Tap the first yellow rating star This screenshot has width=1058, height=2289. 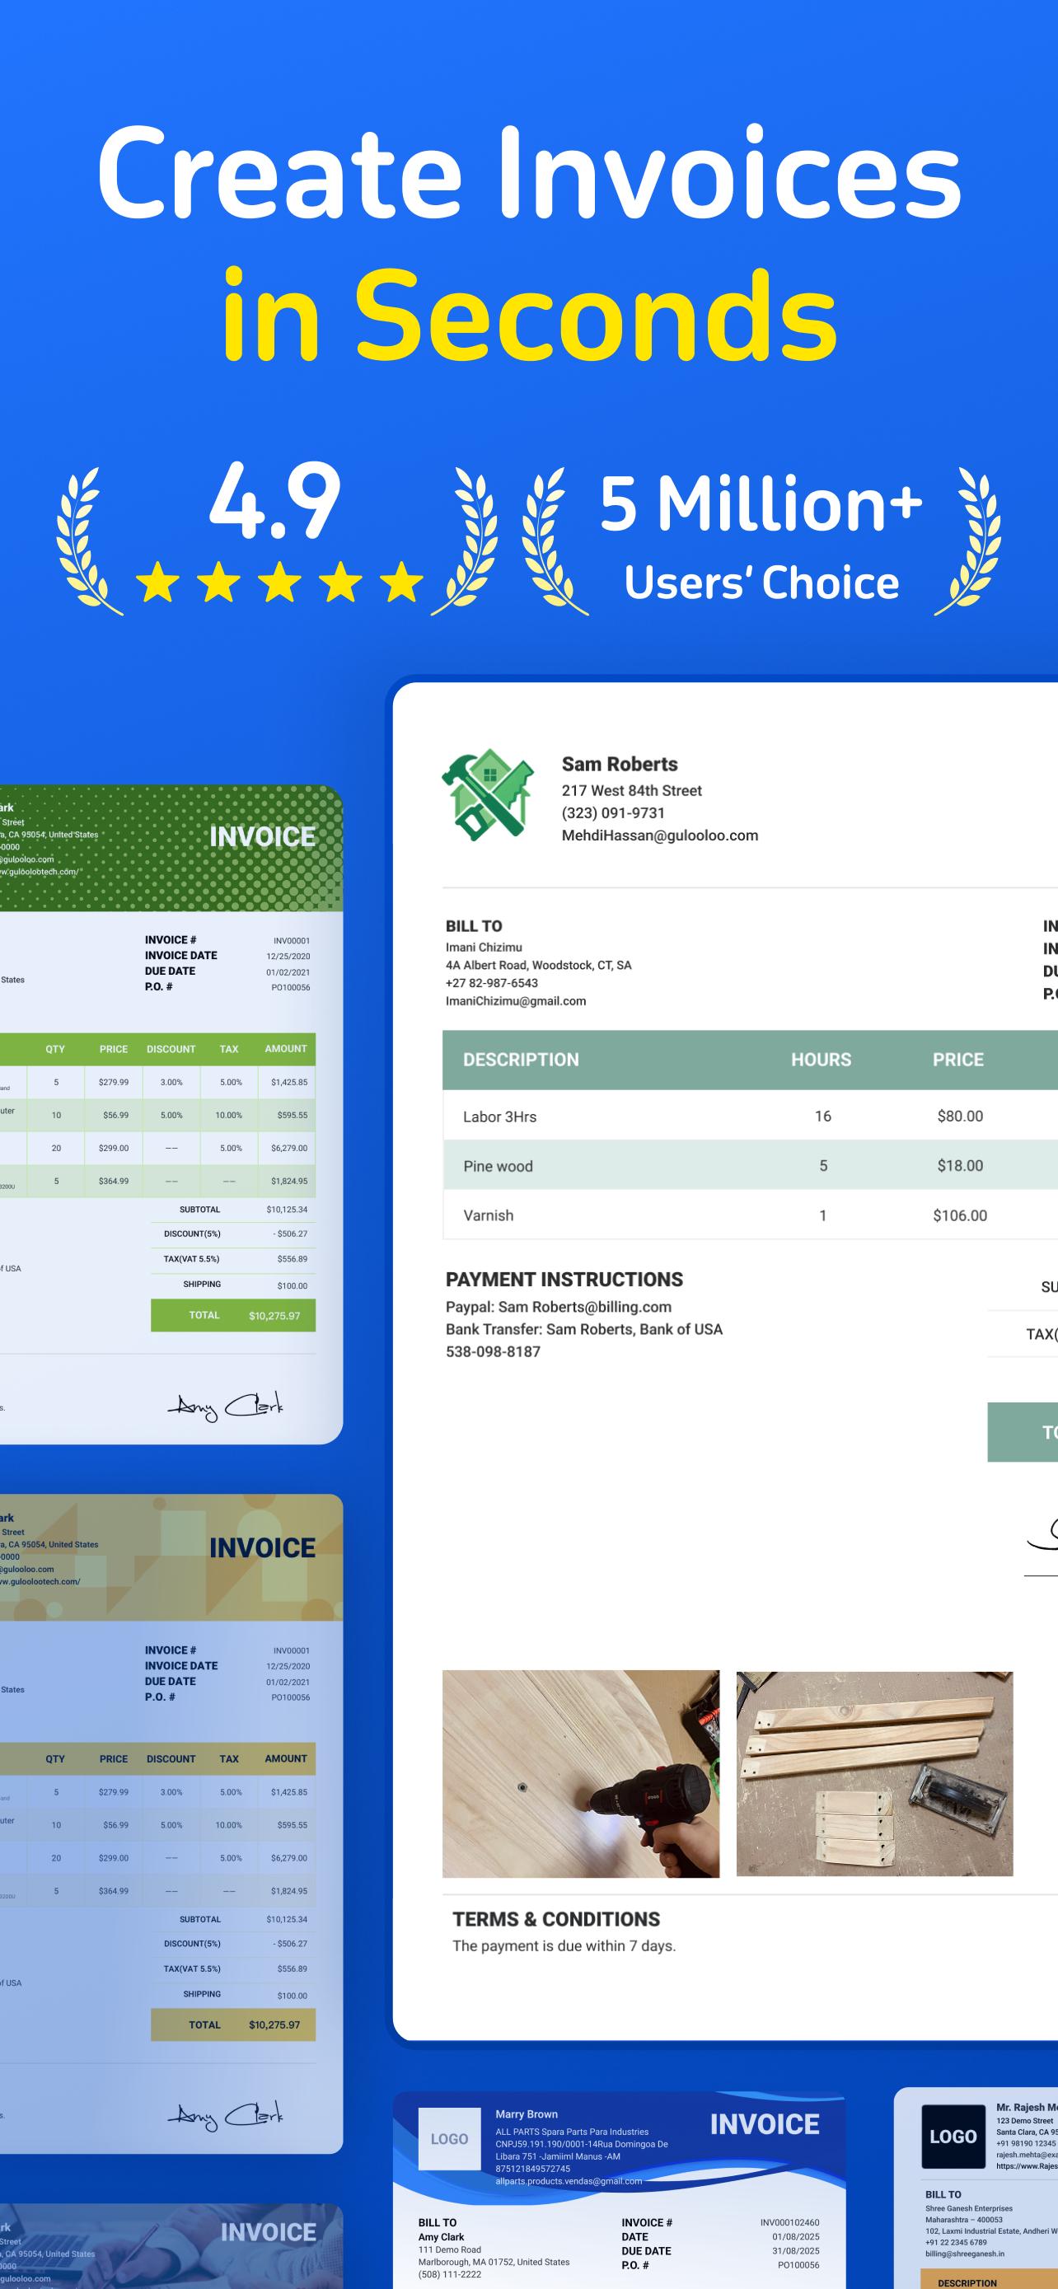(x=158, y=582)
